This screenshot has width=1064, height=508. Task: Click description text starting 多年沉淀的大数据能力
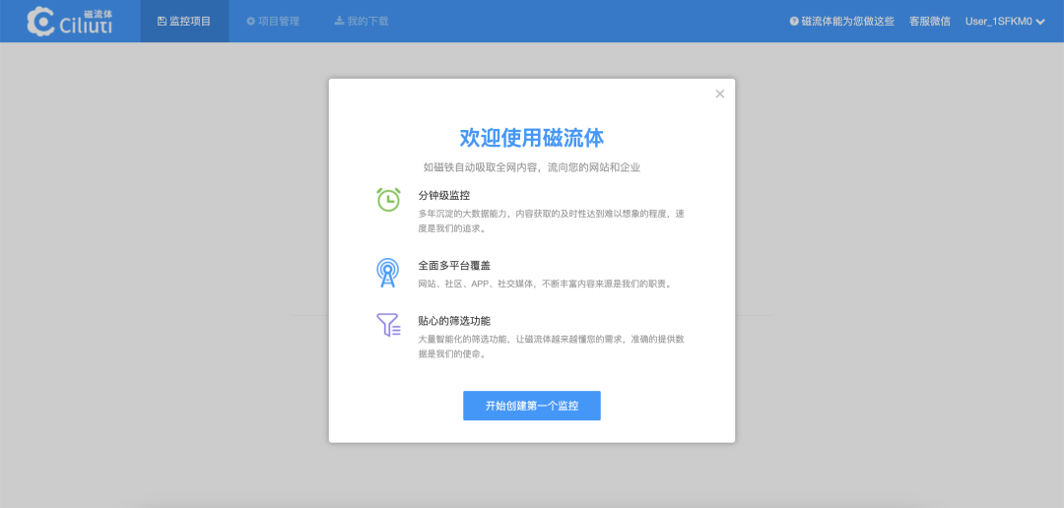(x=552, y=222)
